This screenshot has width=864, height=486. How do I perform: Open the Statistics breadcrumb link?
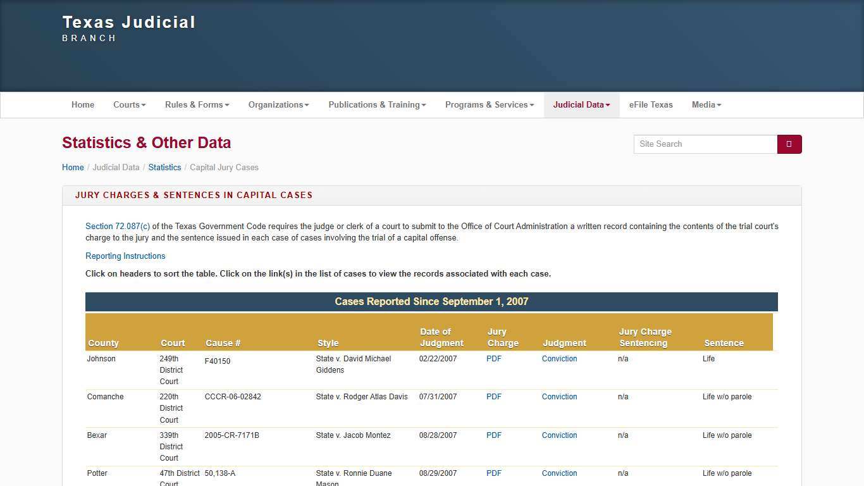(164, 167)
